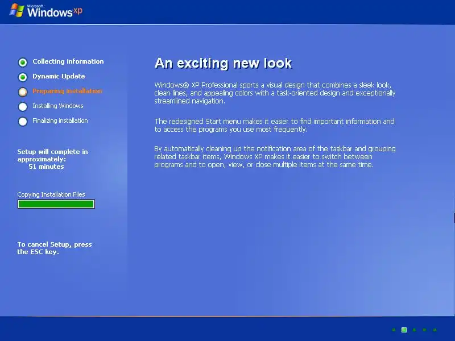Click the bright green square indicator at bottom right
This screenshot has width=455, height=341.
(404, 330)
